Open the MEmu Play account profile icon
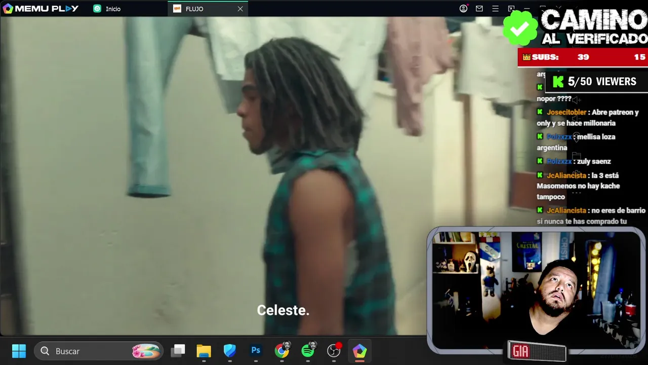Viewport: 648px width, 365px height. coord(463,9)
